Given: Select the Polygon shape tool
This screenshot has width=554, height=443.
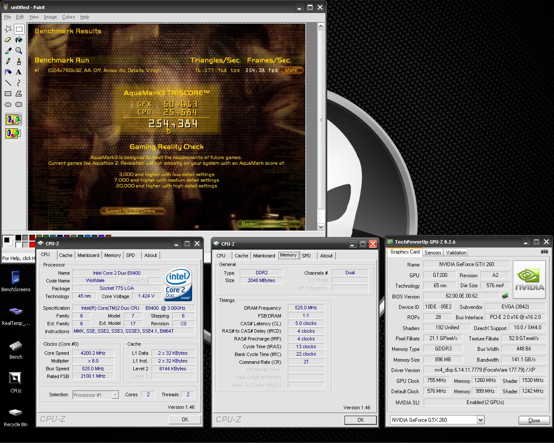Looking at the screenshot, I should coord(19,93).
